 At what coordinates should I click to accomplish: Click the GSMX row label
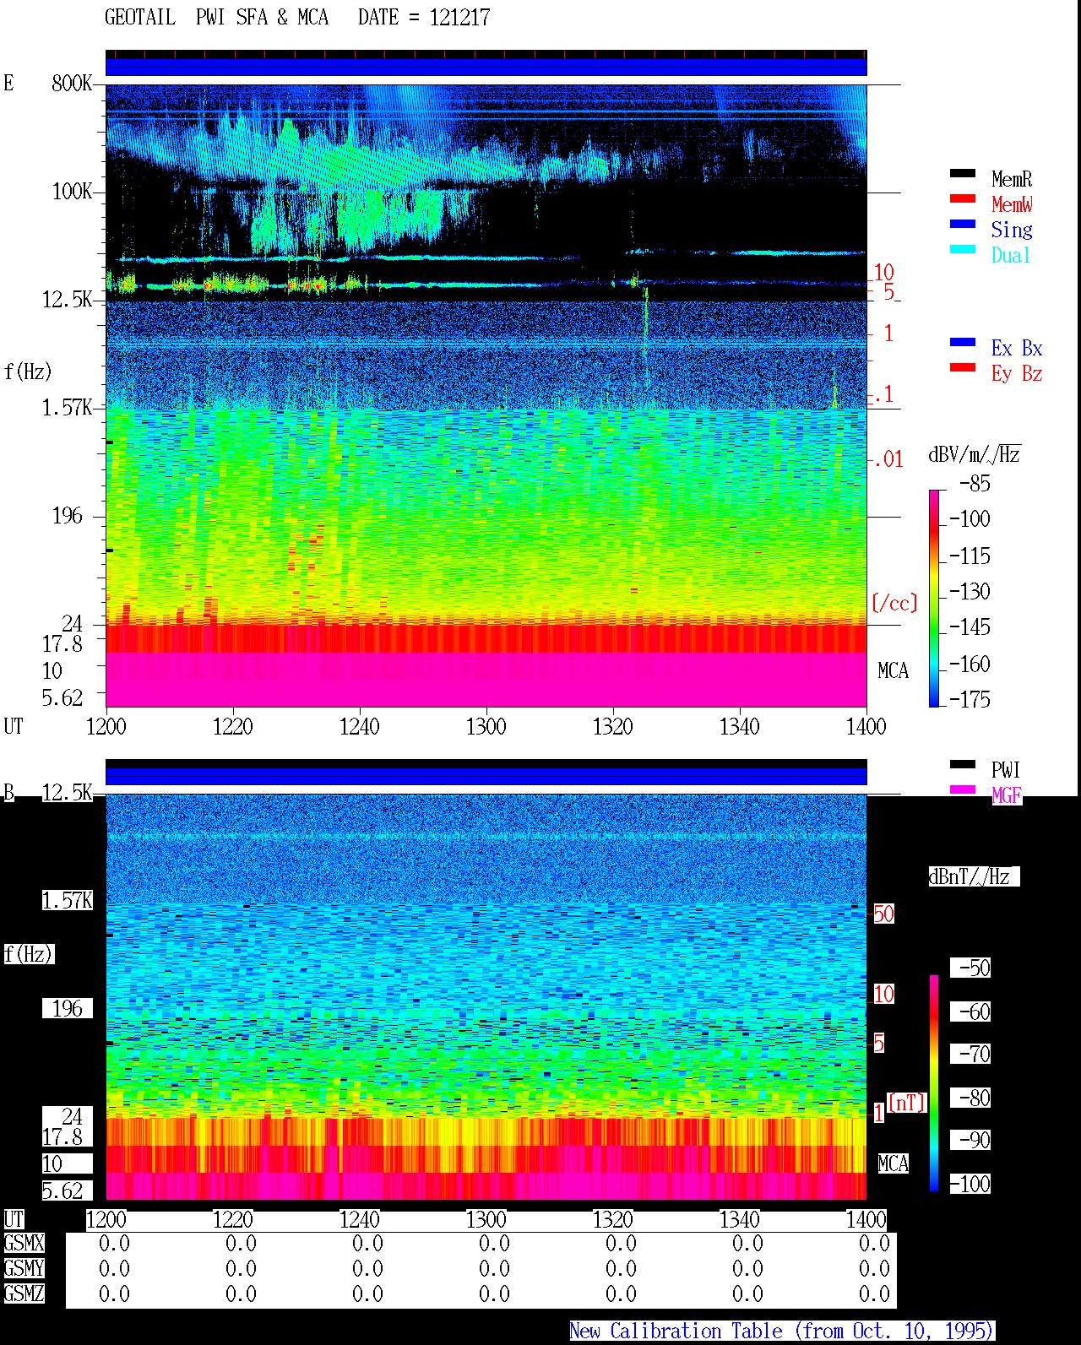coord(24,1243)
